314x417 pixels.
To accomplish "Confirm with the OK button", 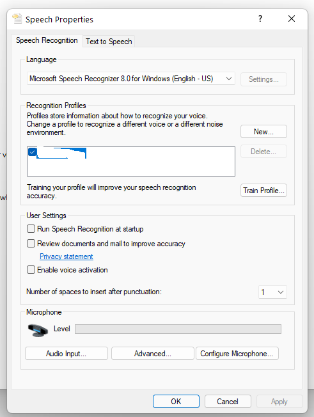I will coord(176,401).
